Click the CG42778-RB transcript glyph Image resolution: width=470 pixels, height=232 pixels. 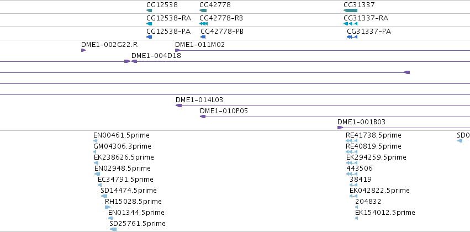204,24
